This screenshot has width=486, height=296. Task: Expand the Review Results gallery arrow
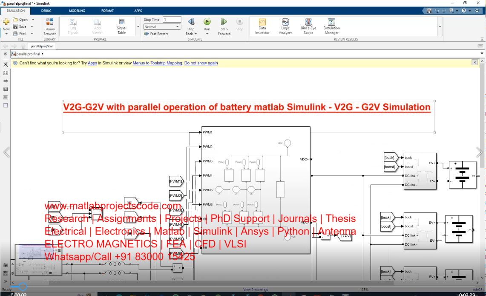(x=440, y=26)
